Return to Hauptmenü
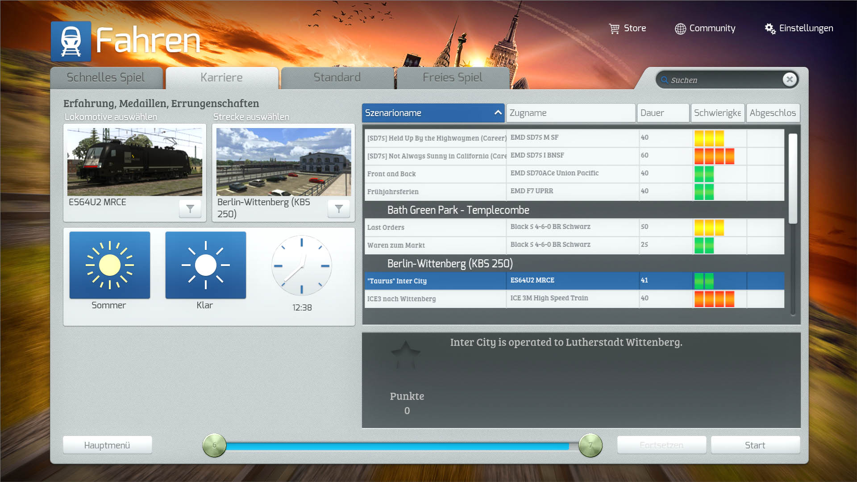Image resolution: width=857 pixels, height=482 pixels. tap(107, 445)
